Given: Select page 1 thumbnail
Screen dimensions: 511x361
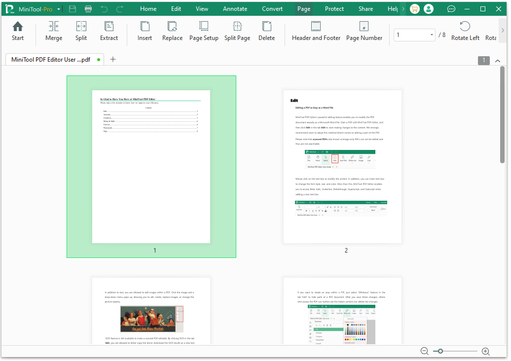Looking at the screenshot, I should click(151, 167).
